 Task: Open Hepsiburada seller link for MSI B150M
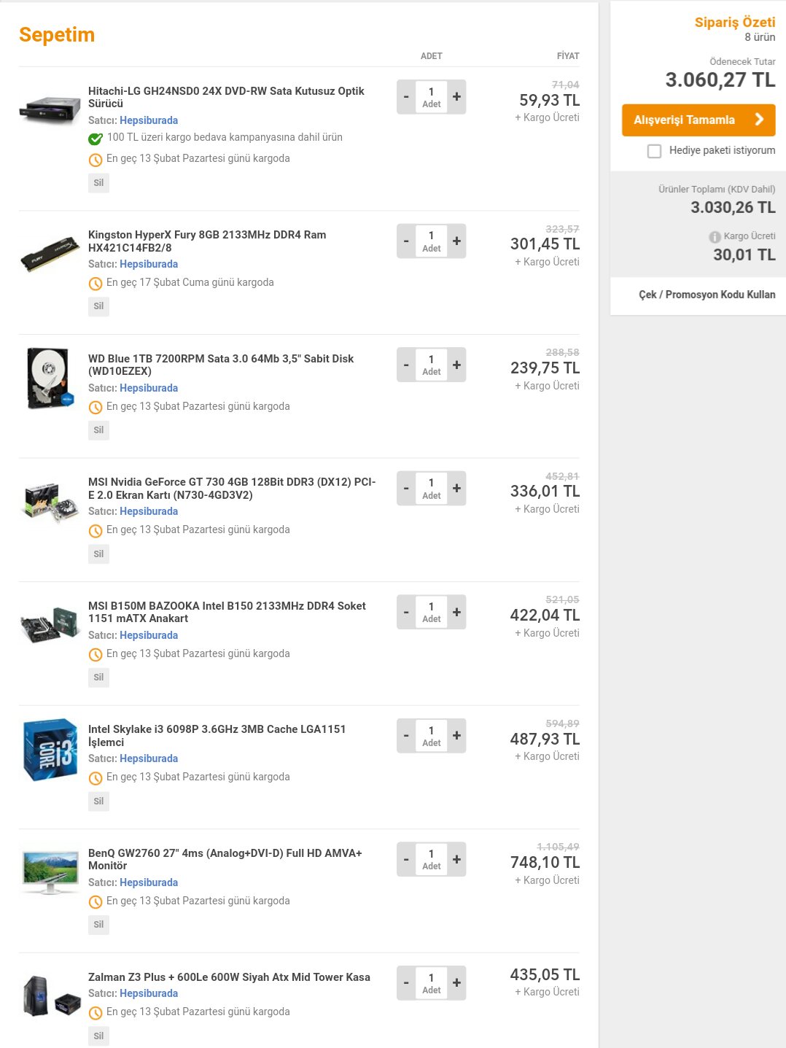pyautogui.click(x=149, y=635)
